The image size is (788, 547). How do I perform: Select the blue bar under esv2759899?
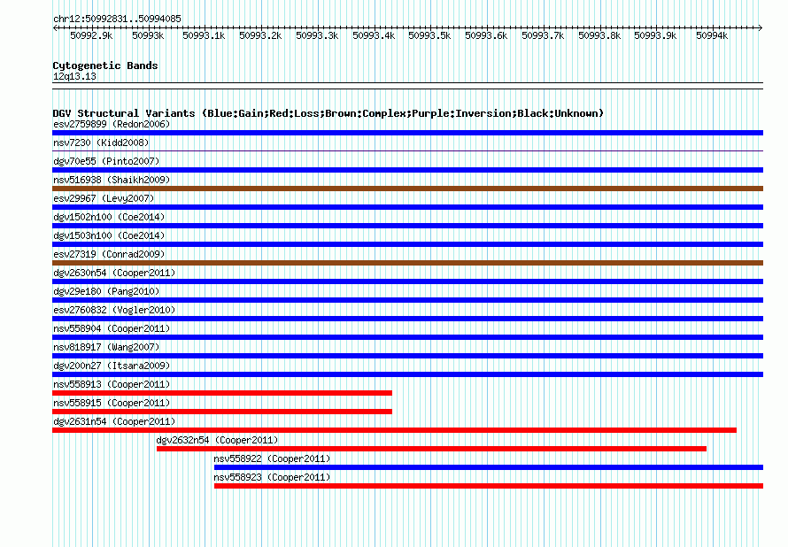[x=407, y=133]
